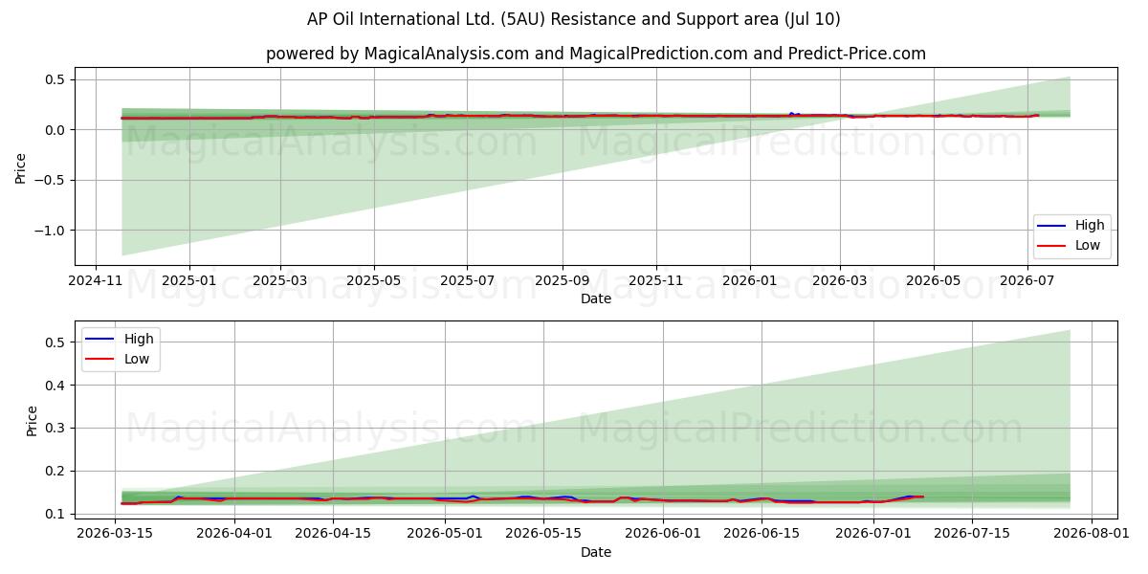Click the 0.0 price tick on top chart
Image resolution: width=1148 pixels, height=574 pixels.
[x=57, y=130]
